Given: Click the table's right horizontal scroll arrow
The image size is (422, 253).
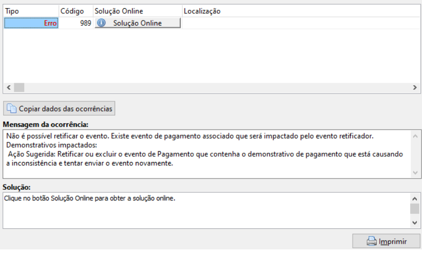Looking at the screenshot, I should pos(415,87).
